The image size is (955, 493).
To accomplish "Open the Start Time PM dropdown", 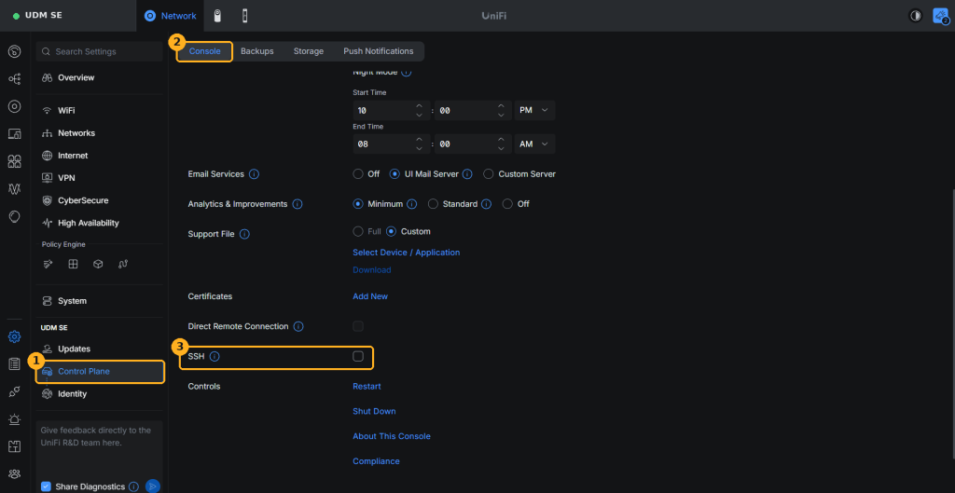I will (x=534, y=110).
